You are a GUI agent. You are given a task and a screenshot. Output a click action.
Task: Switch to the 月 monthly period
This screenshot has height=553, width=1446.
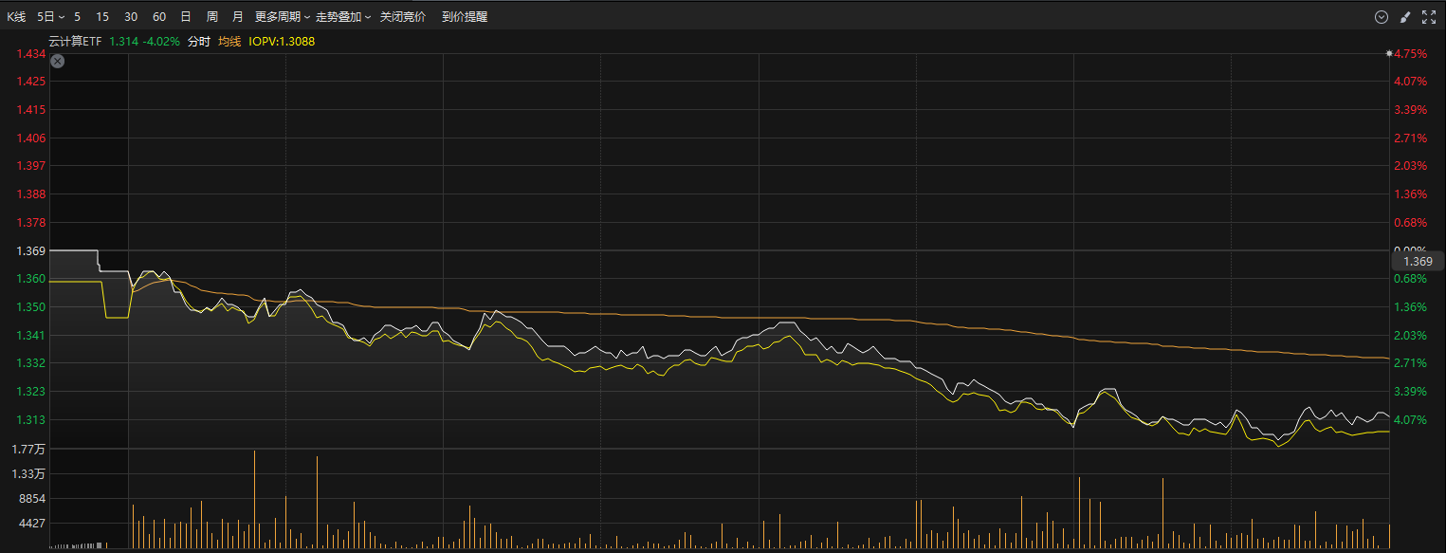point(237,17)
